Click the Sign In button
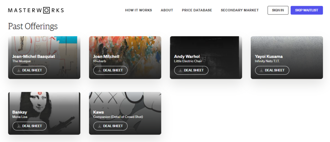Image resolution: width=330 pixels, height=142 pixels. [x=278, y=10]
